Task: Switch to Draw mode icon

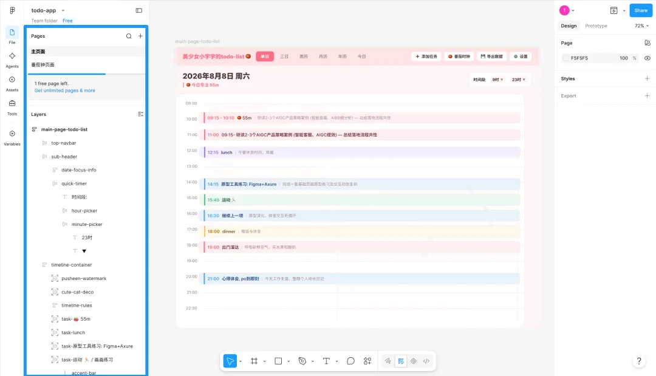Action: point(388,361)
